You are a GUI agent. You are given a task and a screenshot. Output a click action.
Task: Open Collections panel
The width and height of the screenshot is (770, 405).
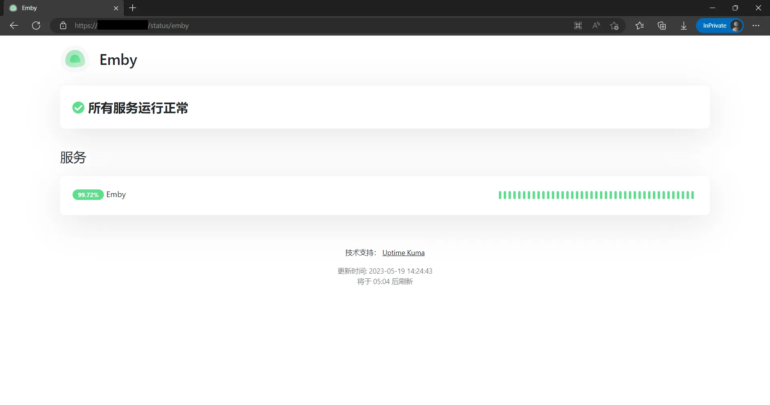[x=662, y=26]
